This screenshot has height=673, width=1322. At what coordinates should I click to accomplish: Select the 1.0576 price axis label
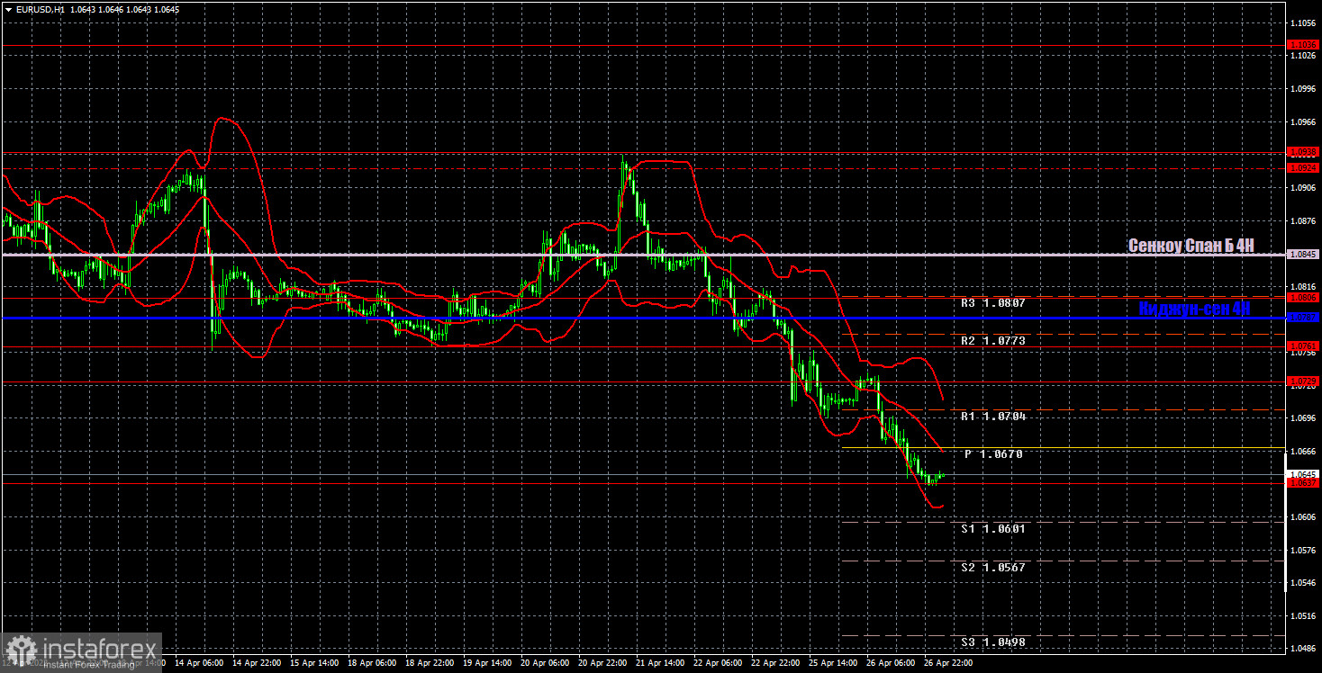tap(1303, 551)
